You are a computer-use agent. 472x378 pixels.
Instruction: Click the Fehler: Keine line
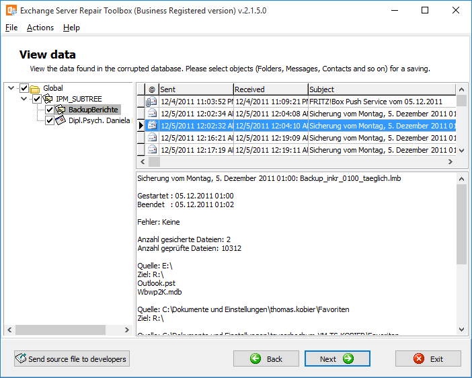click(158, 222)
